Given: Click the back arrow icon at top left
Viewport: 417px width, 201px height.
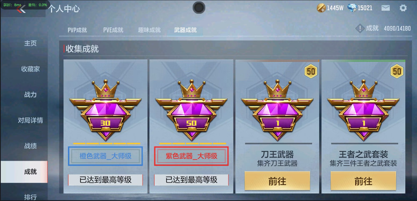Looking at the screenshot, I should click(21, 9).
